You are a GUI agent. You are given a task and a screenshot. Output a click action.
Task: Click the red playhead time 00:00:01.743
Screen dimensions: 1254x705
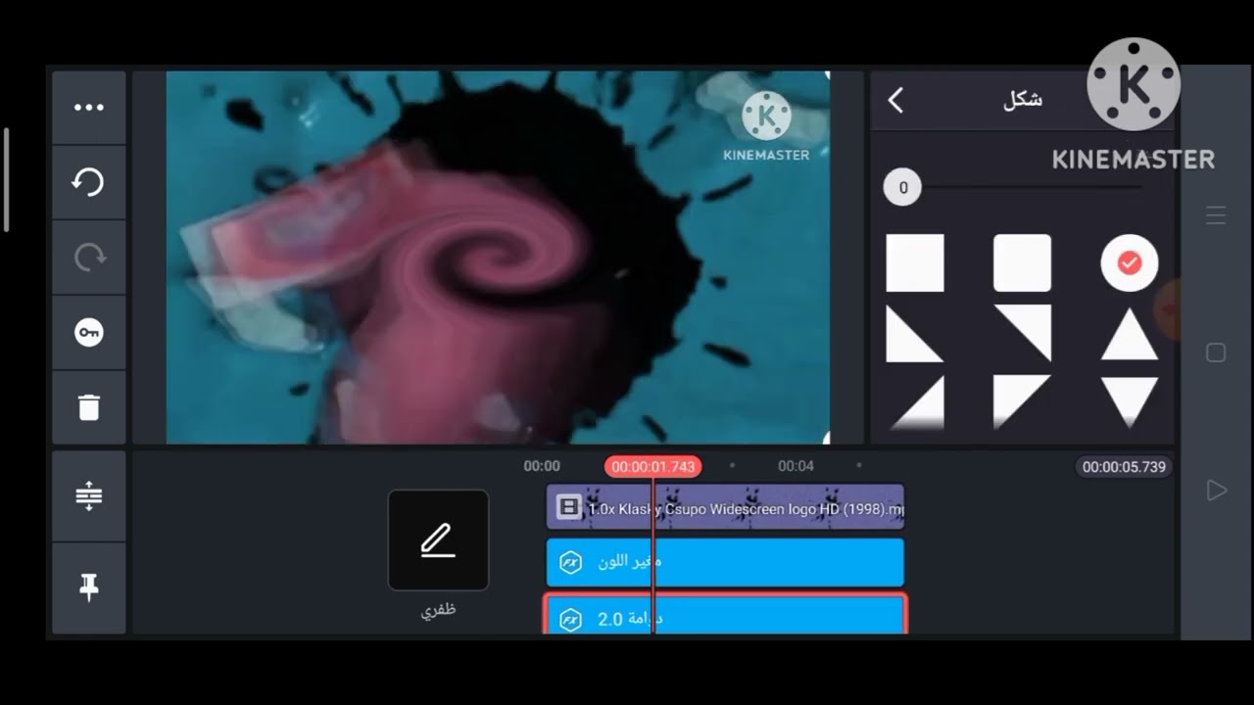pyautogui.click(x=652, y=467)
